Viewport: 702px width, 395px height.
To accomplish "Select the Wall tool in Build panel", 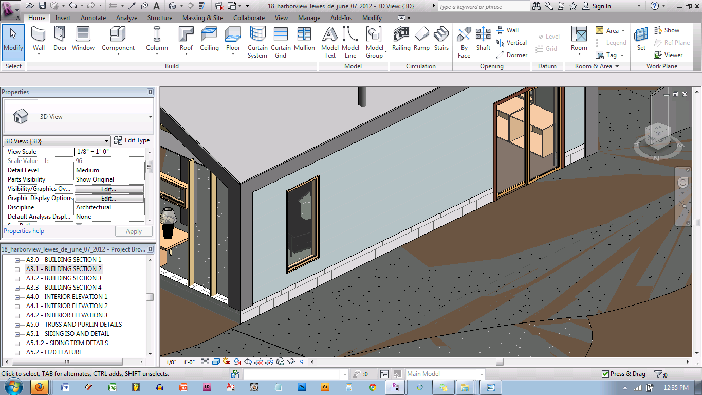I will [x=39, y=39].
